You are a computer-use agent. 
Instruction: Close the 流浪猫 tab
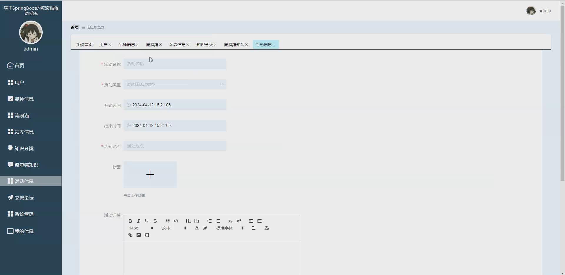click(160, 45)
